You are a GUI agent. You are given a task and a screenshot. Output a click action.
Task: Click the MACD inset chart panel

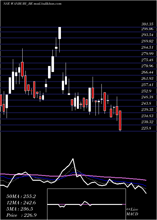tap(86, 204)
